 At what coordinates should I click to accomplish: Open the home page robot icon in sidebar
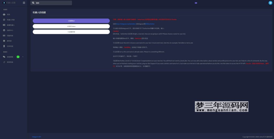(x=4, y=14)
